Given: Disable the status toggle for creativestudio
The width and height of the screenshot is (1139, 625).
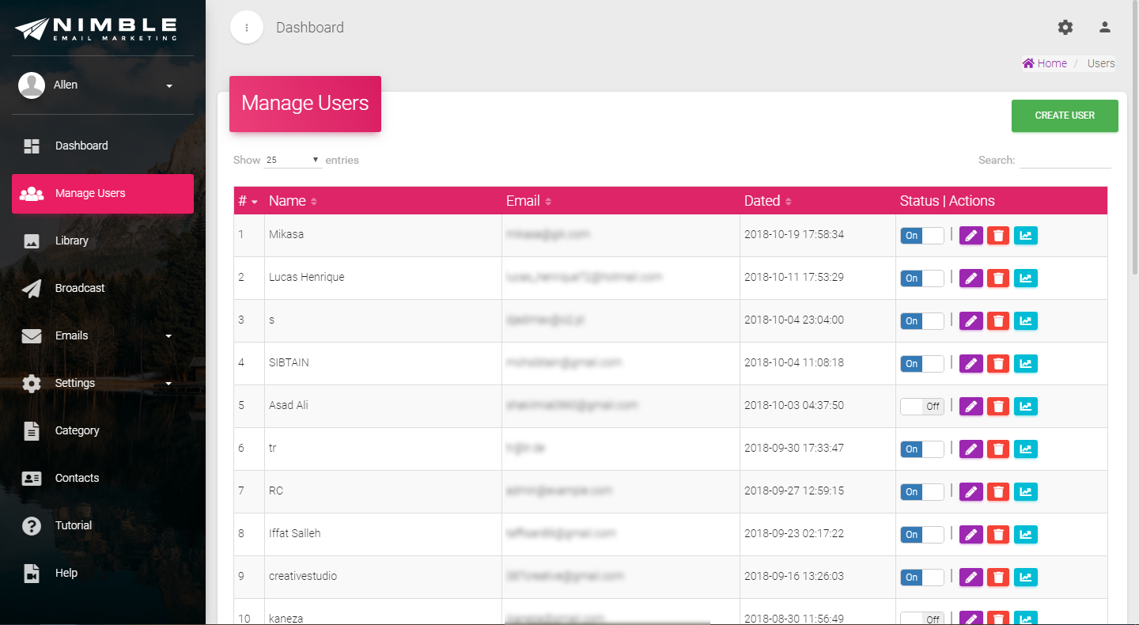Looking at the screenshot, I should [922, 578].
